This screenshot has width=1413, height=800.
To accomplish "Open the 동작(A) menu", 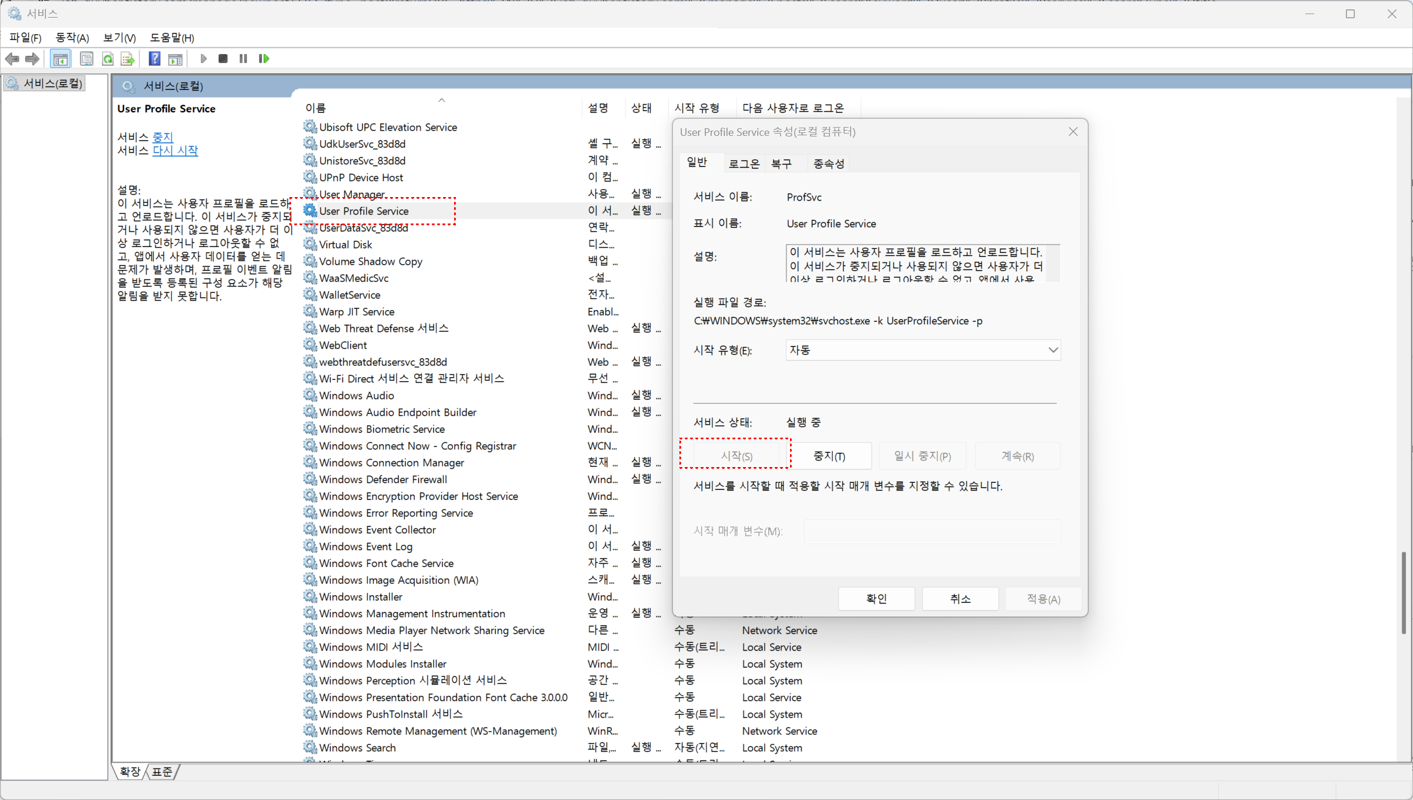I will pyautogui.click(x=72, y=38).
